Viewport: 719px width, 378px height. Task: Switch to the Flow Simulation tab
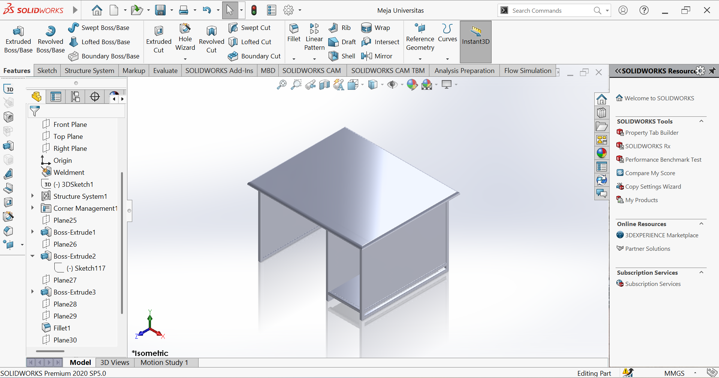click(x=528, y=71)
